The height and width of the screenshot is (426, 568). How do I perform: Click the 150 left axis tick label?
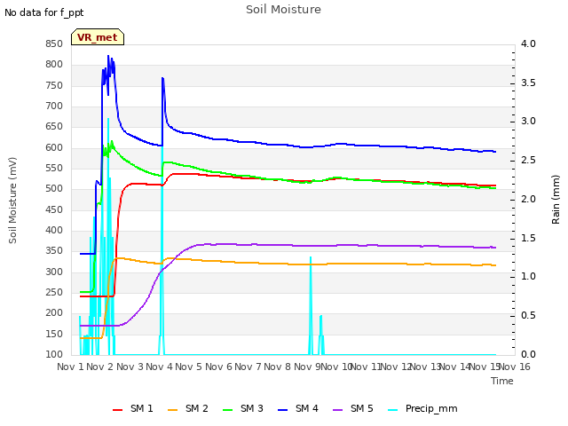(54, 334)
